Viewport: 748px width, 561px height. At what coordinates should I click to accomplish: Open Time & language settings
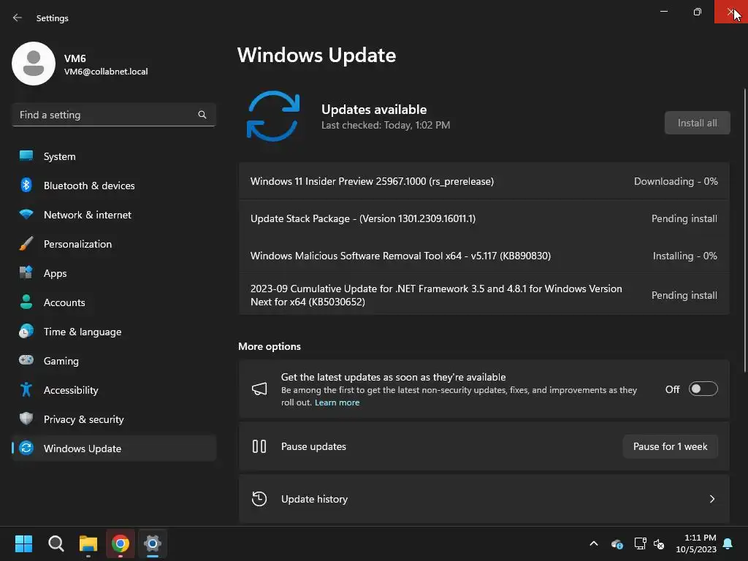(114, 332)
